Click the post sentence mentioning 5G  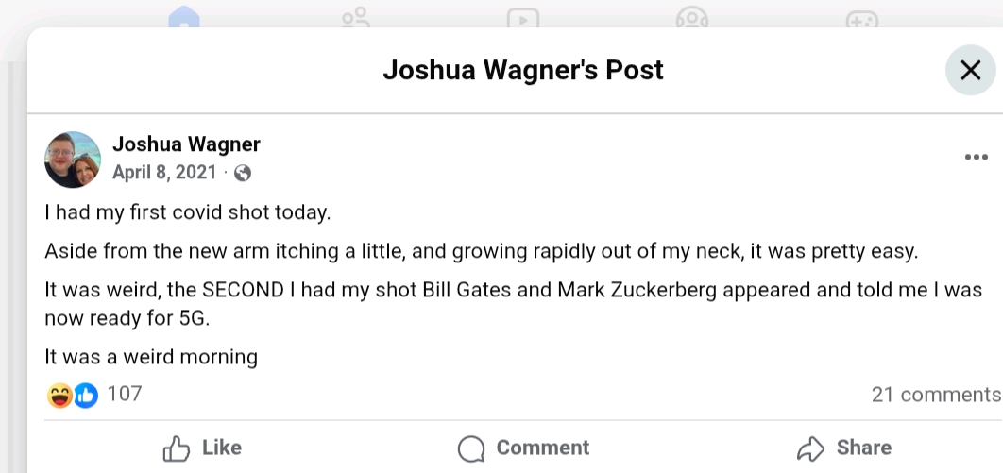click(x=513, y=304)
